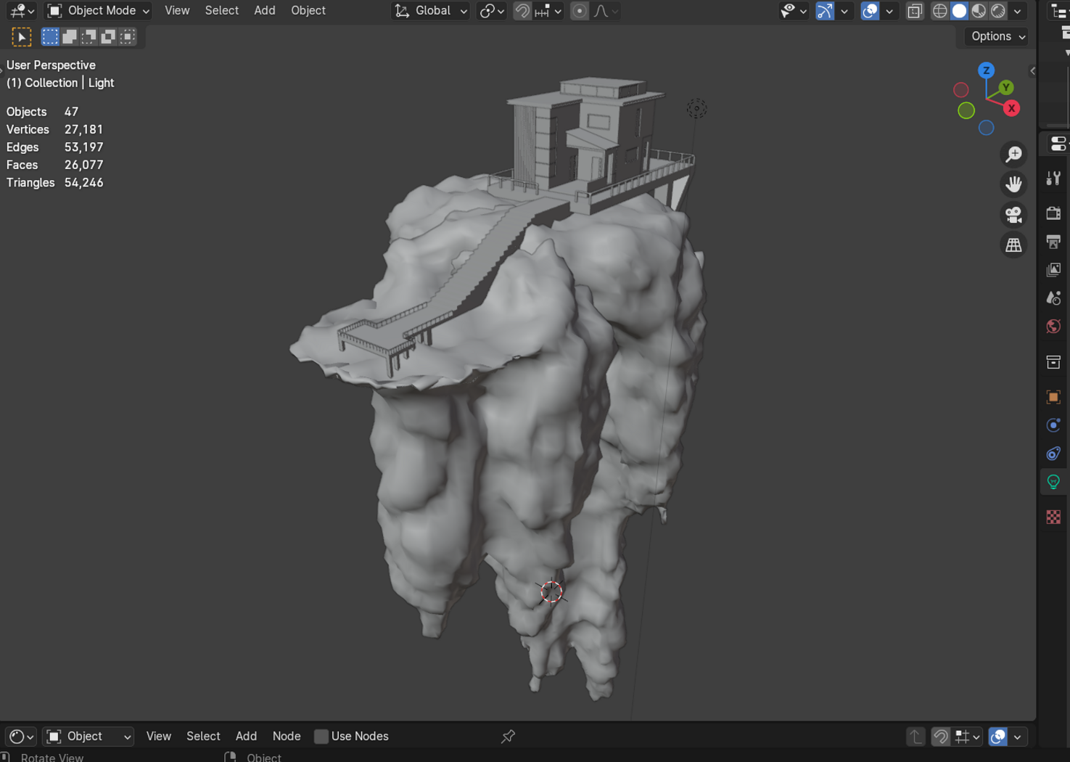Open the Output properties tab
The image size is (1070, 762).
[1053, 242]
